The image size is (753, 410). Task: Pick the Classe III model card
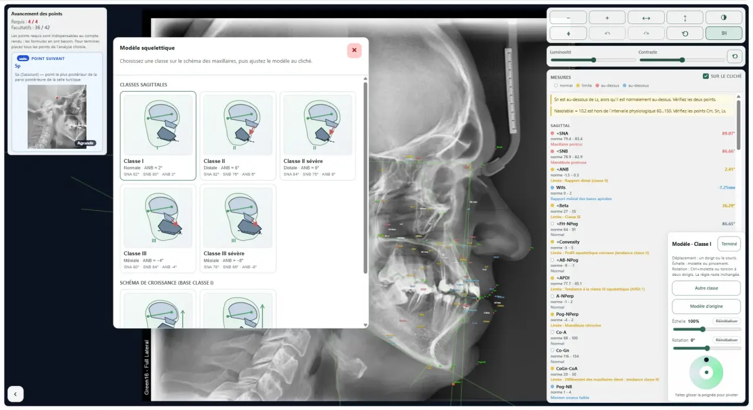pos(158,228)
